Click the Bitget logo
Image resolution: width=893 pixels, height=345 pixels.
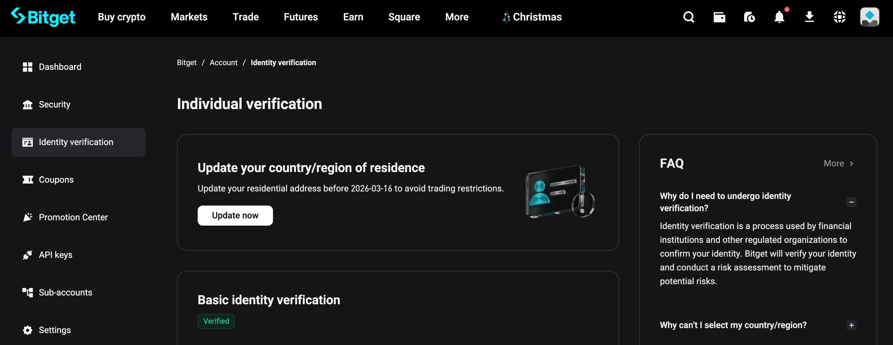44,17
